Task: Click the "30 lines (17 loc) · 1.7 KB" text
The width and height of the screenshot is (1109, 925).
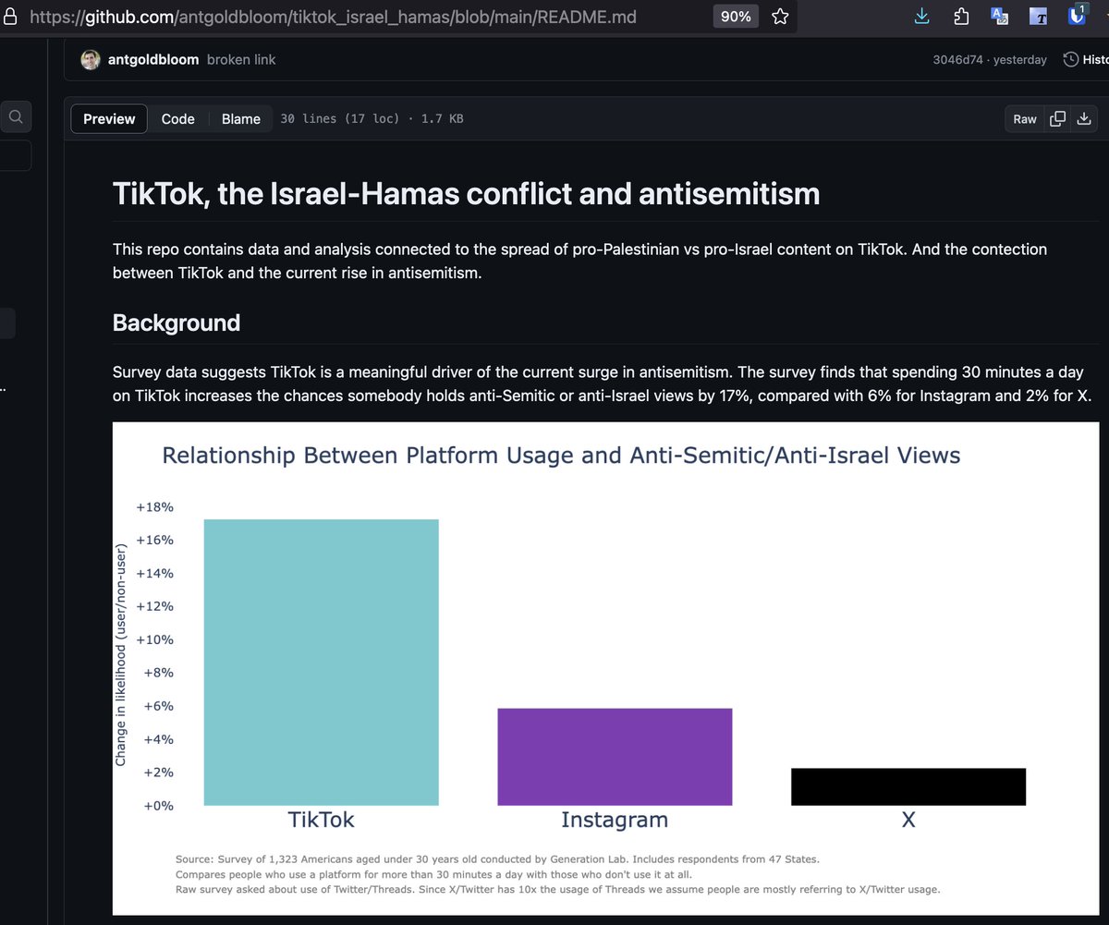Action: click(372, 118)
